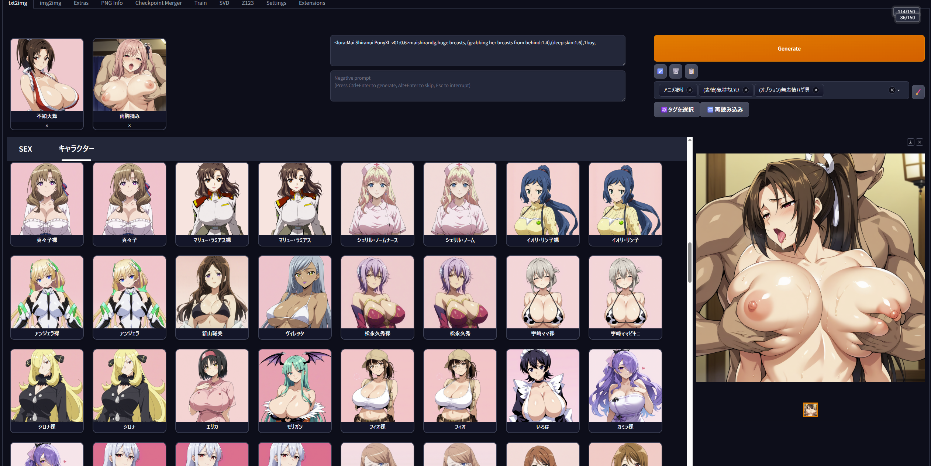The image size is (931, 466).
Task: Click the paintbrush apply-styles icon
Action: pos(918,92)
